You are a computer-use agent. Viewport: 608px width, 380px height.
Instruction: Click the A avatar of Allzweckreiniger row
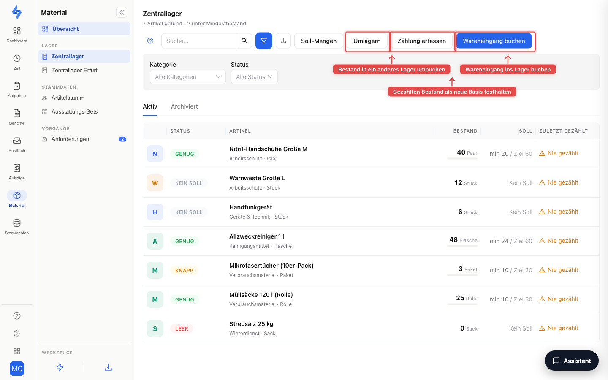155,241
